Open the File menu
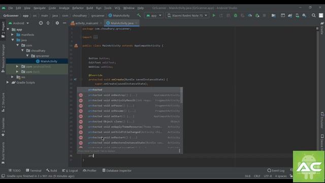 11,8
